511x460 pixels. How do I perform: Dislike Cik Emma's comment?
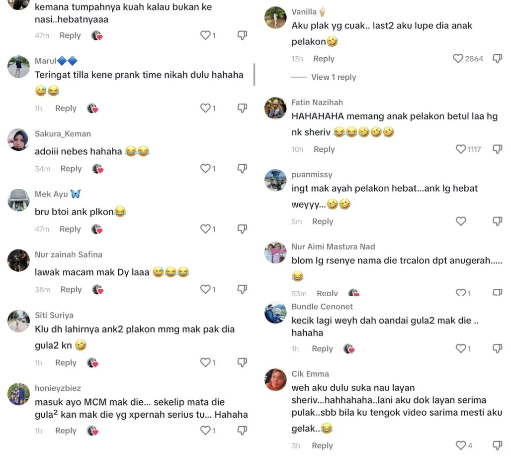click(x=497, y=446)
